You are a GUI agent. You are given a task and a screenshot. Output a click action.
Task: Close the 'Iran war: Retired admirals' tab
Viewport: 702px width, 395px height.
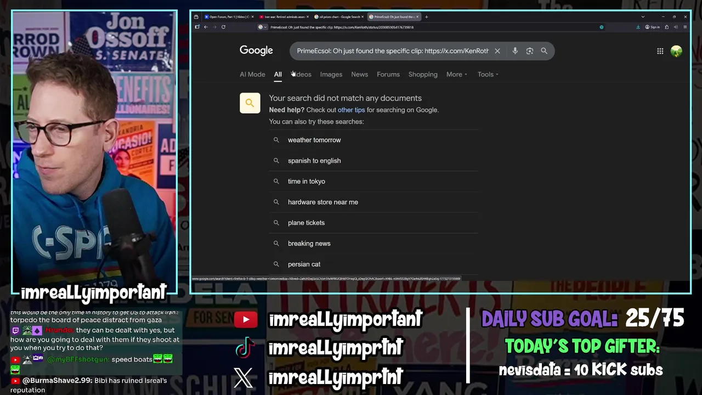[x=308, y=16]
